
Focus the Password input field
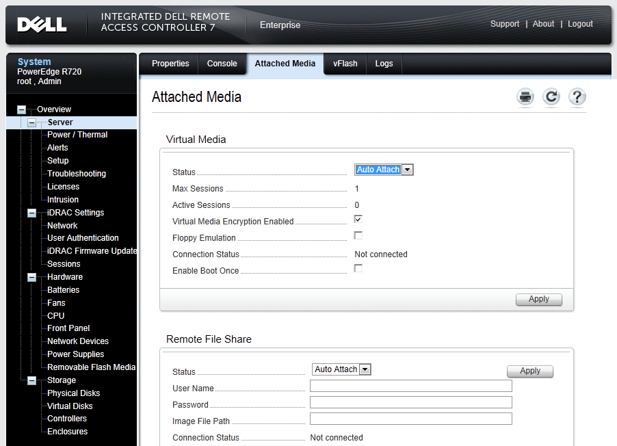click(411, 402)
